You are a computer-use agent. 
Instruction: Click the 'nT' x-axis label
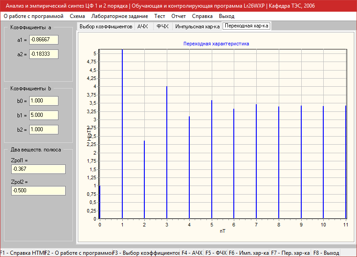coord(223,231)
